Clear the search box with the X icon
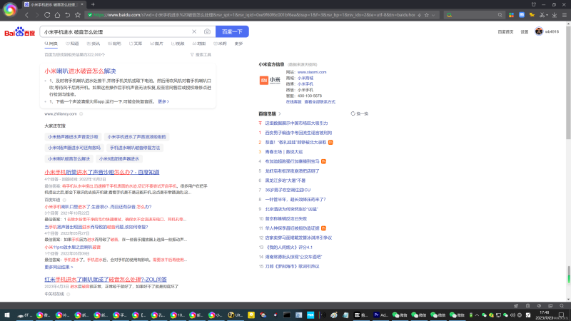Viewport: 571px width, 321px height. pos(194,32)
